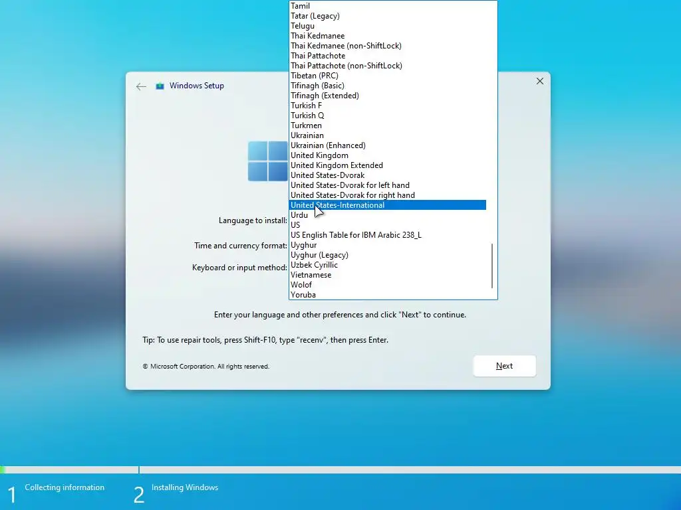Select Tatar (Legacy) from the list
The height and width of the screenshot is (510, 681).
(x=388, y=16)
